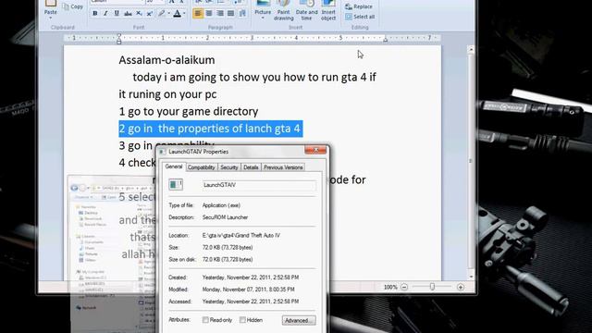Click Explorer window back navigation button
The height and width of the screenshot is (333, 592).
(x=74, y=188)
